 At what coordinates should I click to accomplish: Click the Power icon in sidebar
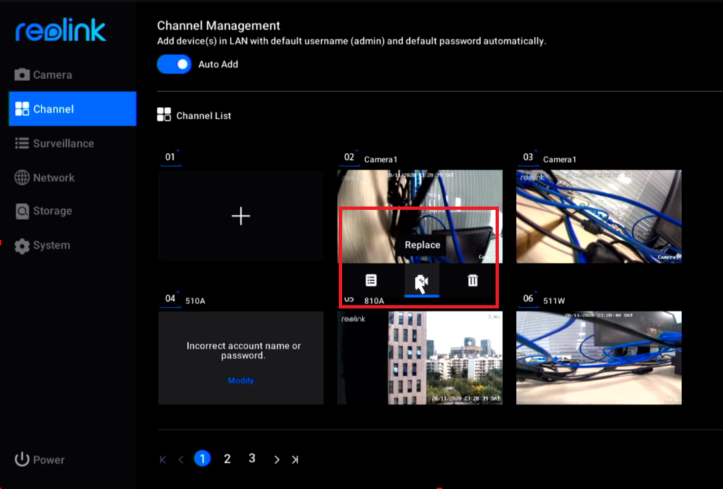tap(23, 459)
